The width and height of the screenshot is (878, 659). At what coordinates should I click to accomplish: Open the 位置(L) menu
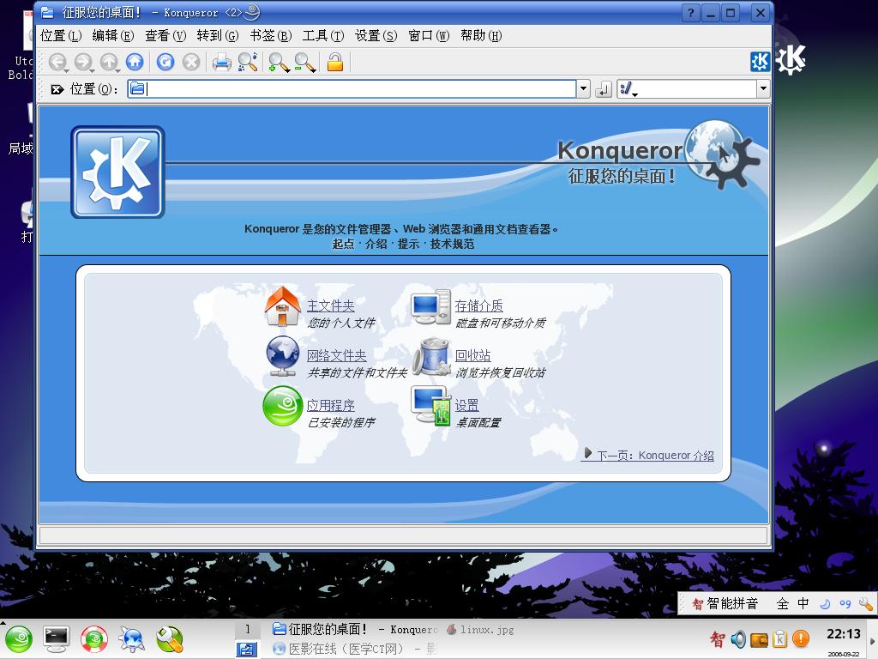[61, 36]
